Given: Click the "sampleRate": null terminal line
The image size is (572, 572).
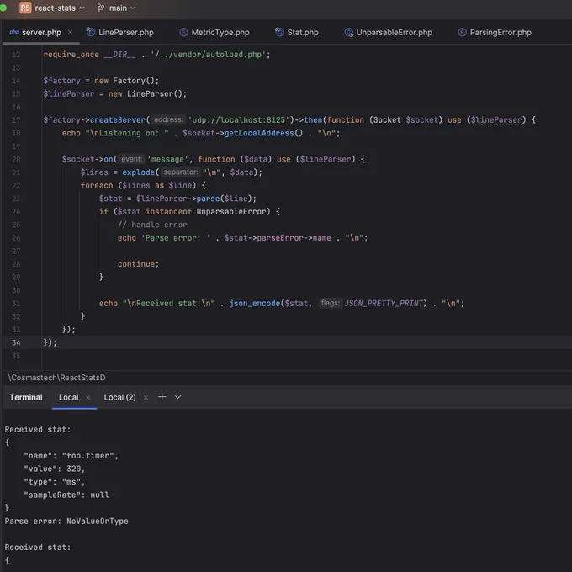Looking at the screenshot, I should pyautogui.click(x=66, y=495).
